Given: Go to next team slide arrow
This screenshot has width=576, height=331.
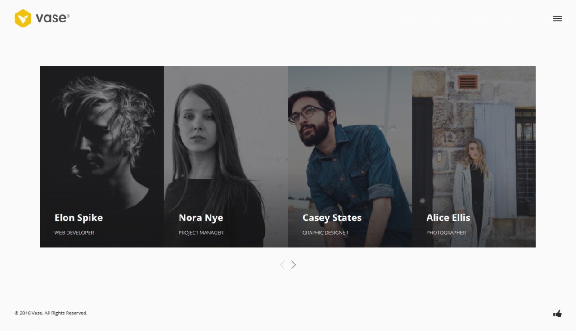Looking at the screenshot, I should (x=293, y=265).
